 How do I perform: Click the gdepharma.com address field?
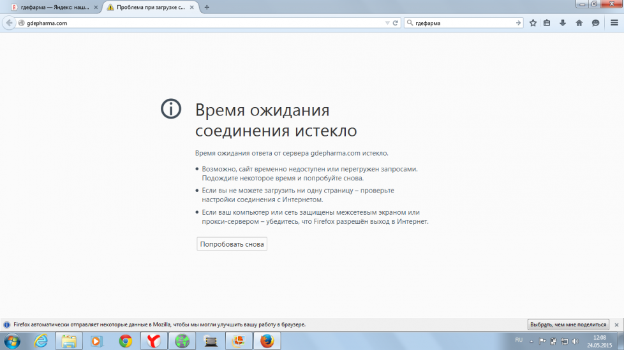(191, 23)
